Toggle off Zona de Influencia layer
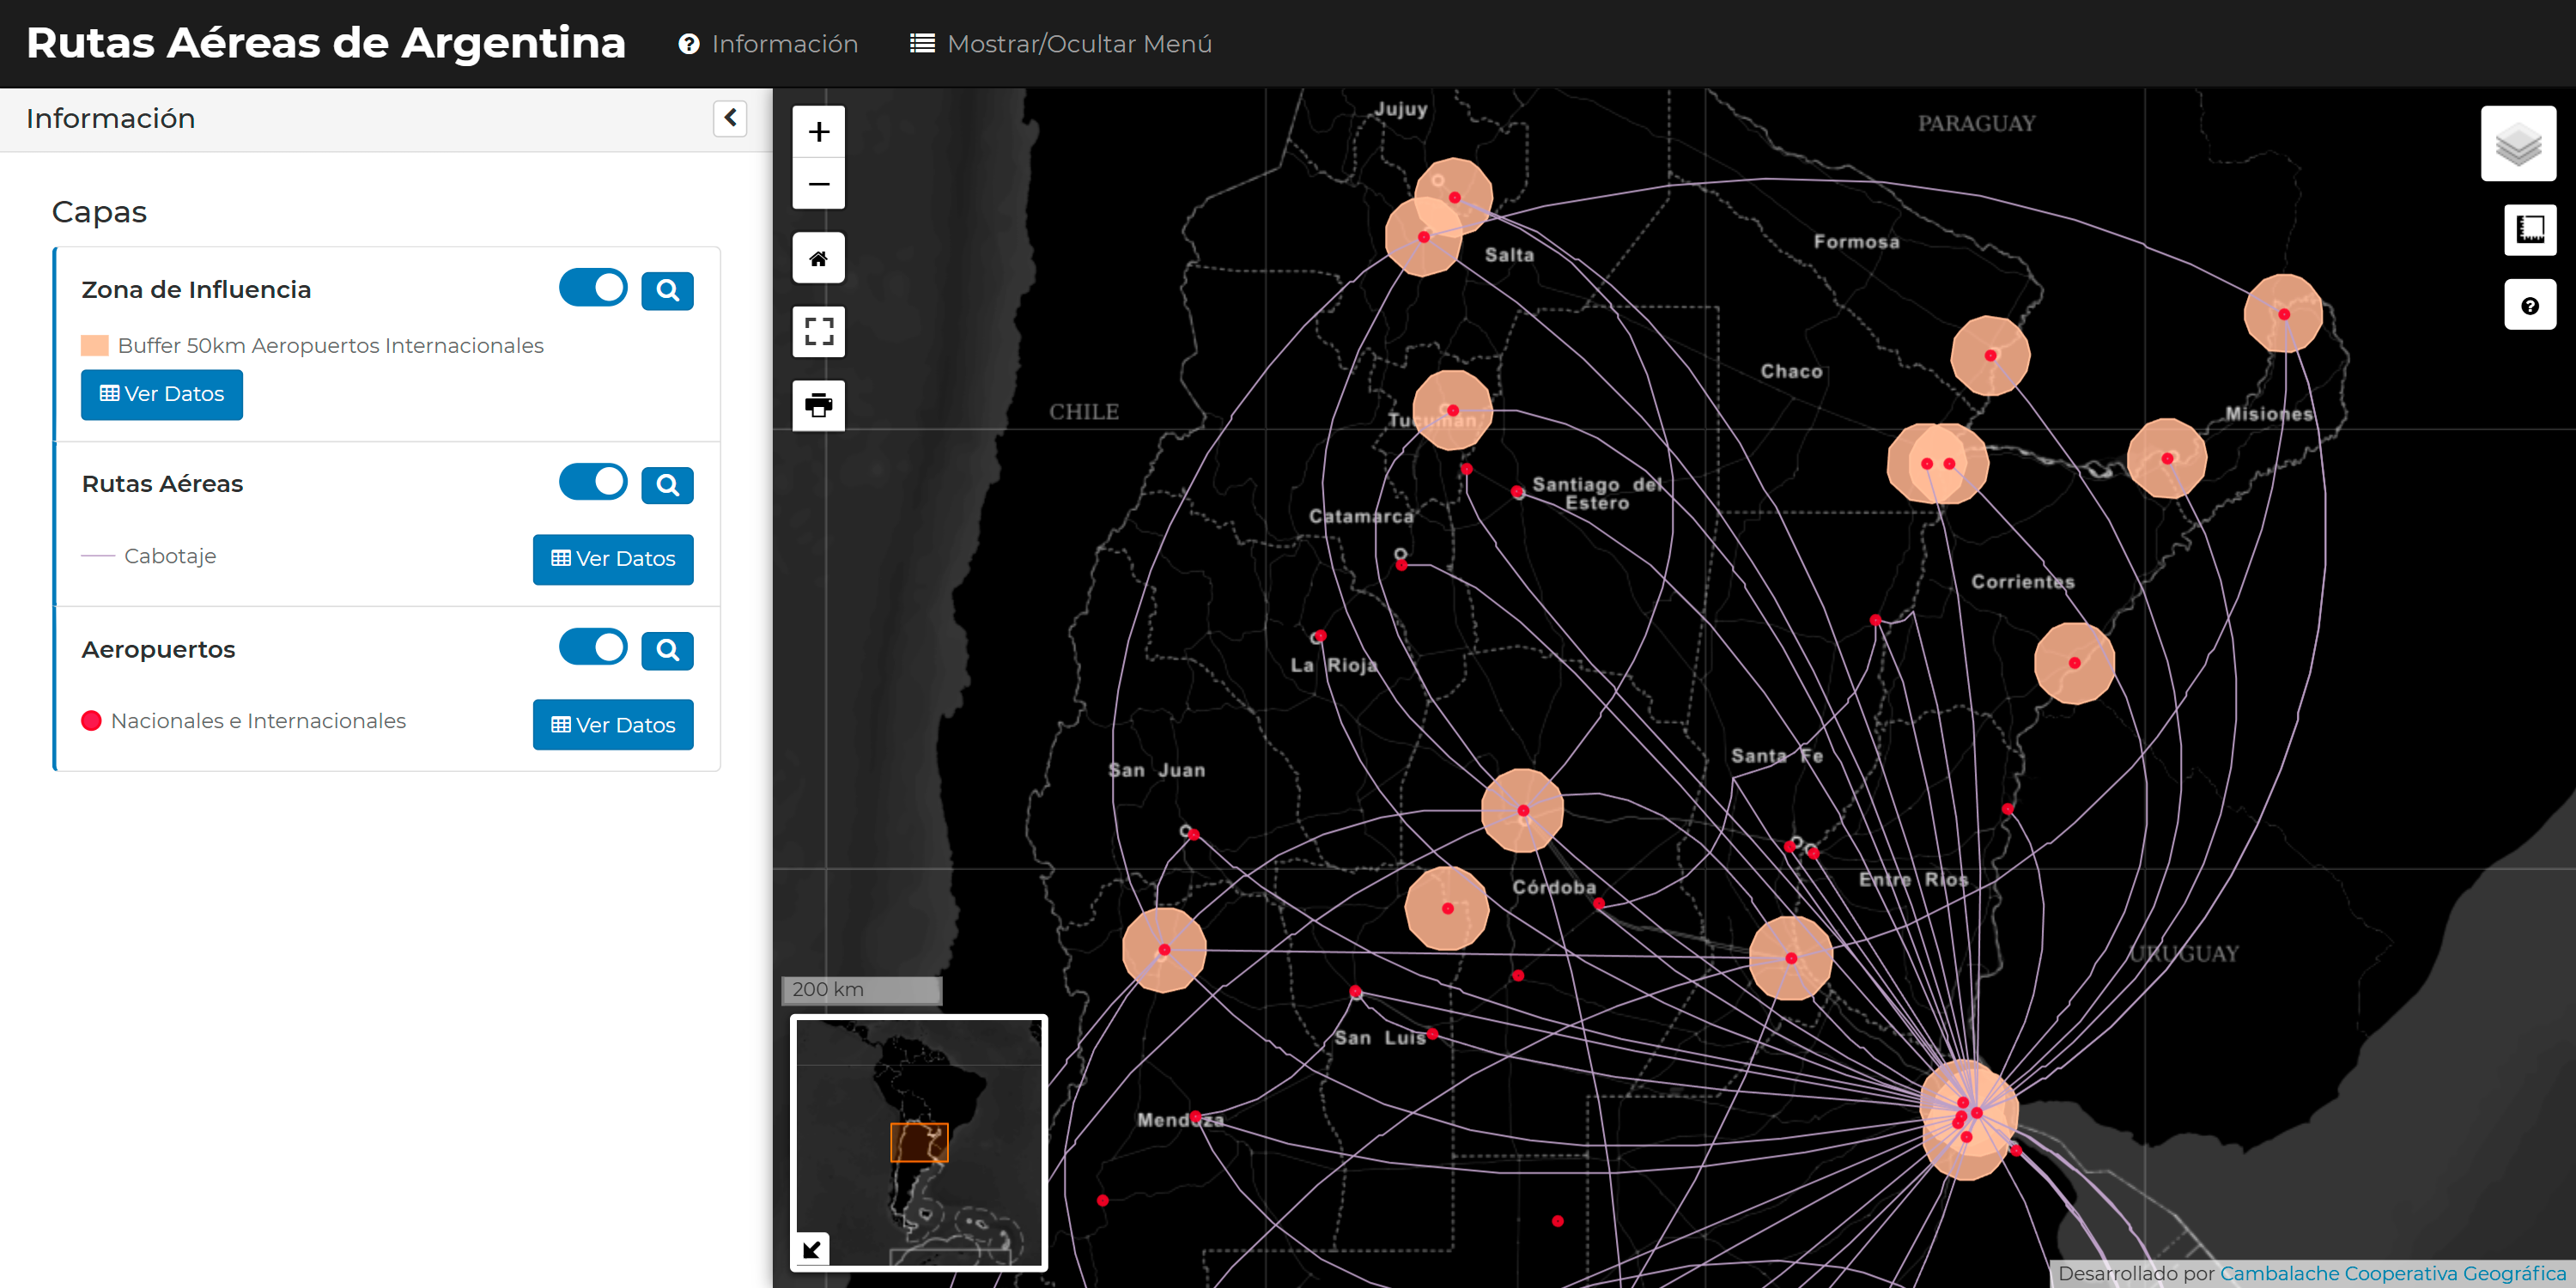 [x=593, y=288]
